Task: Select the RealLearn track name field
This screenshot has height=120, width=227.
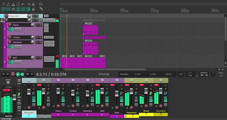Action: pyautogui.click(x=17, y=16)
